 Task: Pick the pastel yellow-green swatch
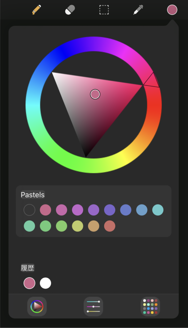(x=78, y=226)
